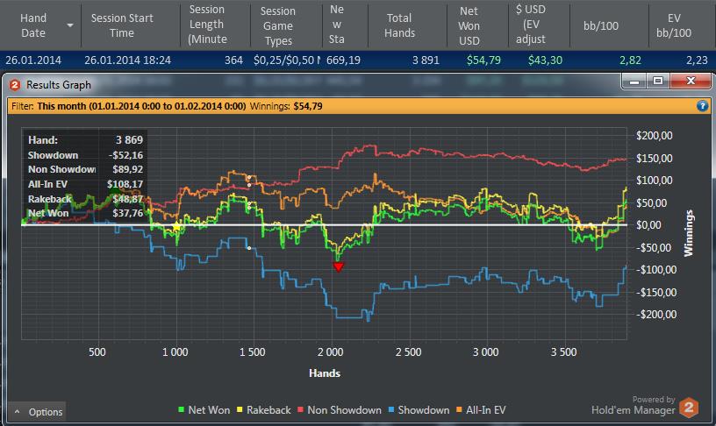This screenshot has height=426, width=716.
Task: Click the Showdown -$52,16 tooltip value
Action: pos(125,155)
